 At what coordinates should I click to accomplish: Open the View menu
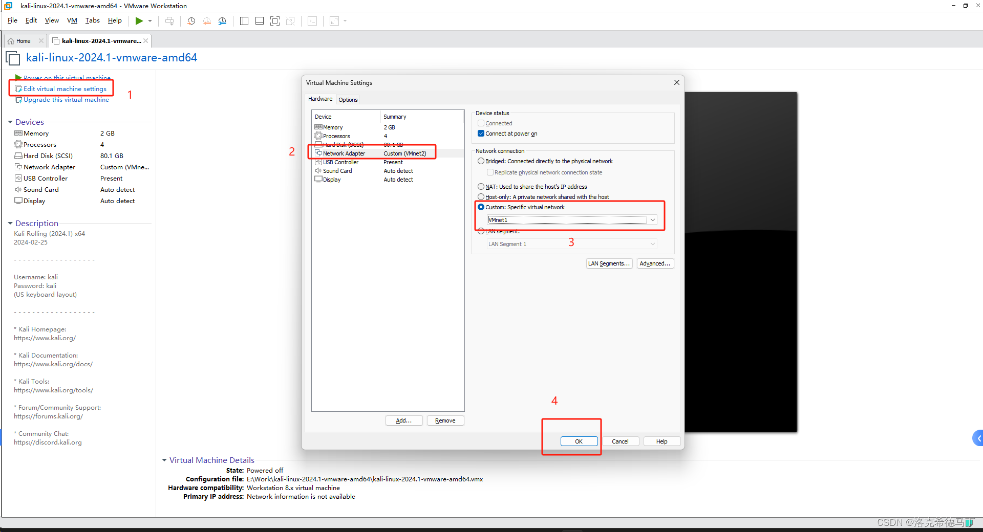click(x=52, y=20)
